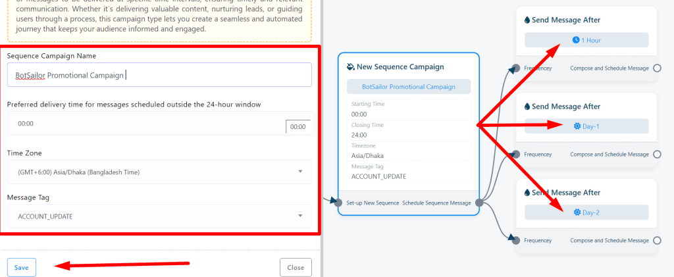Image resolution: width=674 pixels, height=277 pixels.
Task: Open the Time Zone dropdown
Action: click(x=159, y=172)
